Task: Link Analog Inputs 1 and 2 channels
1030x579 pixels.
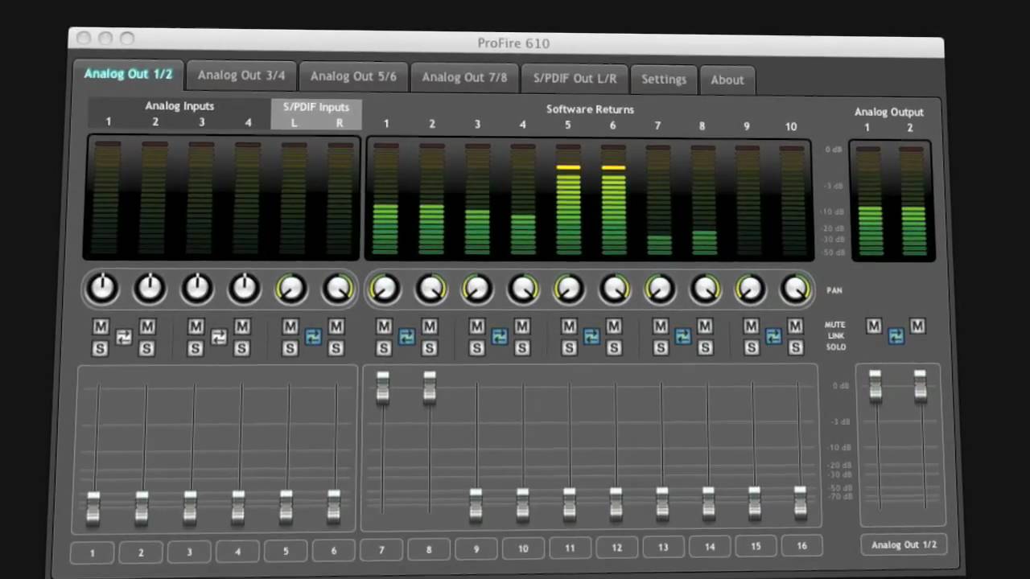Action: tap(123, 338)
